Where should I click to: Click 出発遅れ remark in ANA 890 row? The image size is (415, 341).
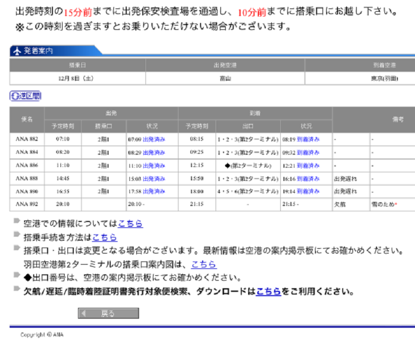(x=345, y=191)
